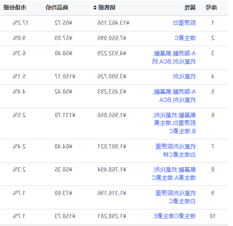Open row 8 link 氨基酸,抗氧化剂,维生素A,维生素C
233x226 pixels.
tap(174, 173)
